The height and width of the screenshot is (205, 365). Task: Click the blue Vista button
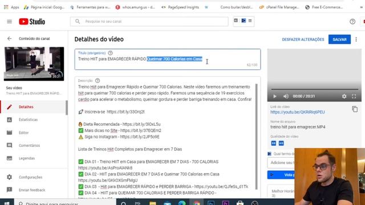pos(281,175)
